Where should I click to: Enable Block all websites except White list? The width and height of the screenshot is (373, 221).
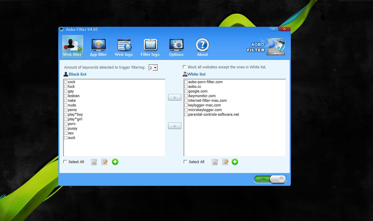pyautogui.click(x=184, y=67)
